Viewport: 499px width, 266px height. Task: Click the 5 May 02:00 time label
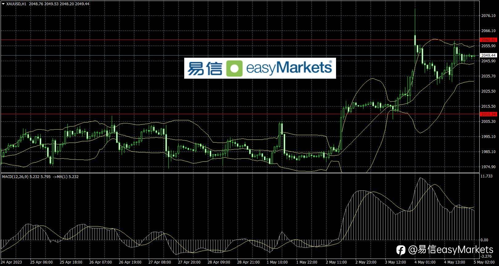pos(484,262)
